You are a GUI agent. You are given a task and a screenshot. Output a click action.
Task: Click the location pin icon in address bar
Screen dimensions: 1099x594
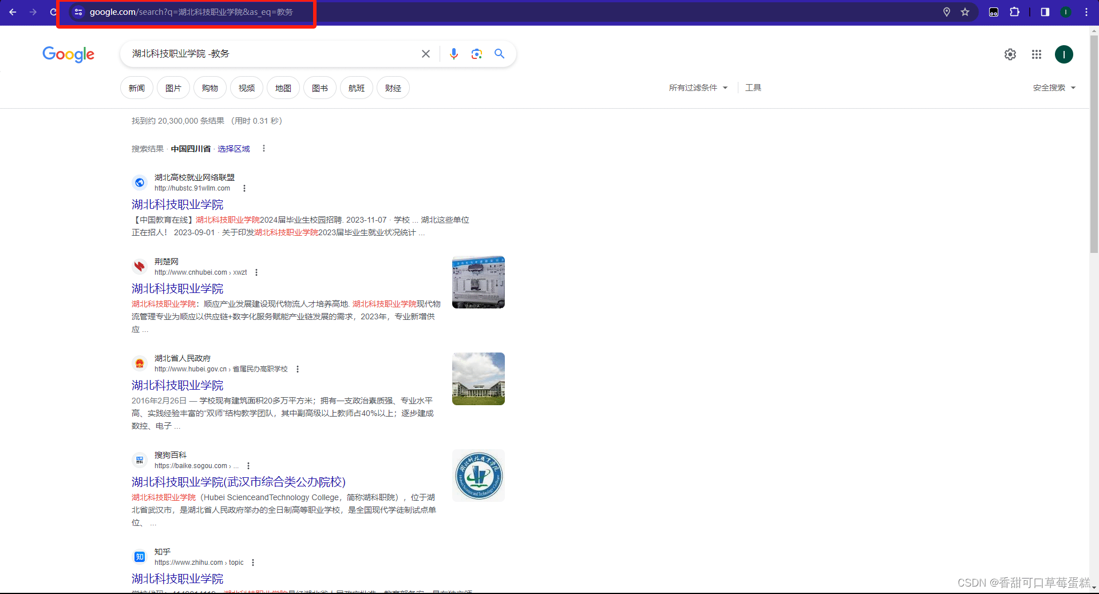click(947, 12)
